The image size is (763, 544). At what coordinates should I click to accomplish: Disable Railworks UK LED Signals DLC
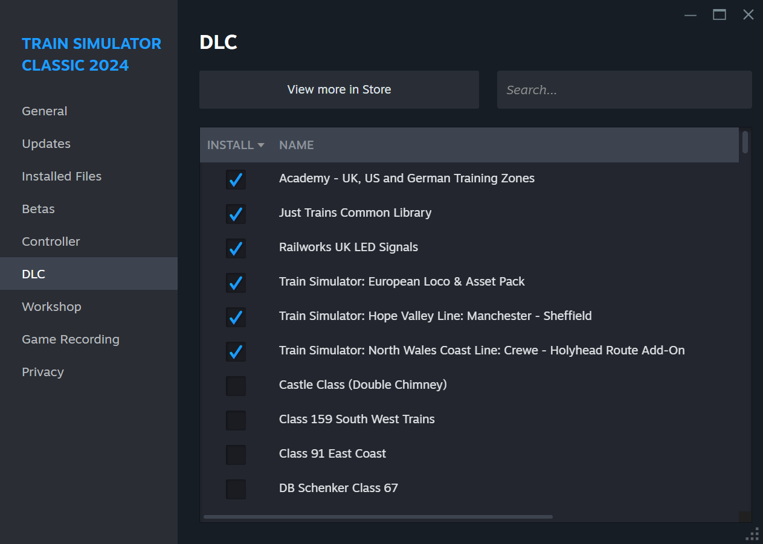point(236,248)
